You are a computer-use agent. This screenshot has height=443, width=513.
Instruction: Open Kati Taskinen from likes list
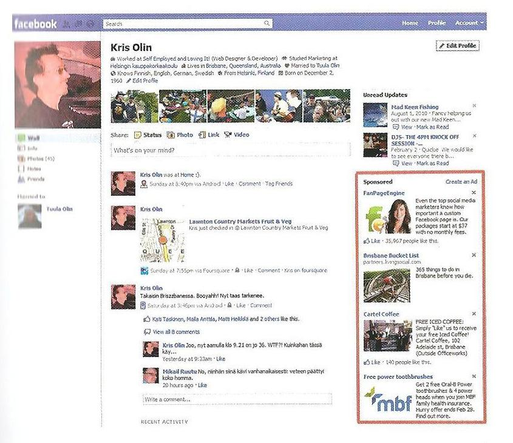(x=169, y=319)
